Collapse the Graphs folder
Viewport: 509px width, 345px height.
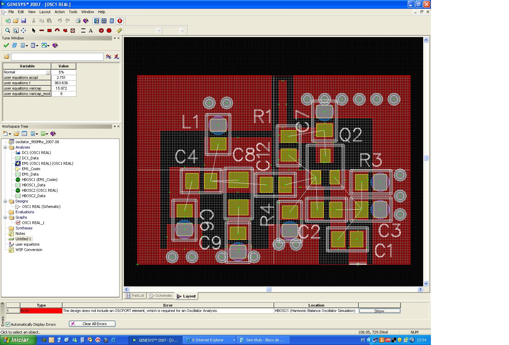[x=5, y=218]
